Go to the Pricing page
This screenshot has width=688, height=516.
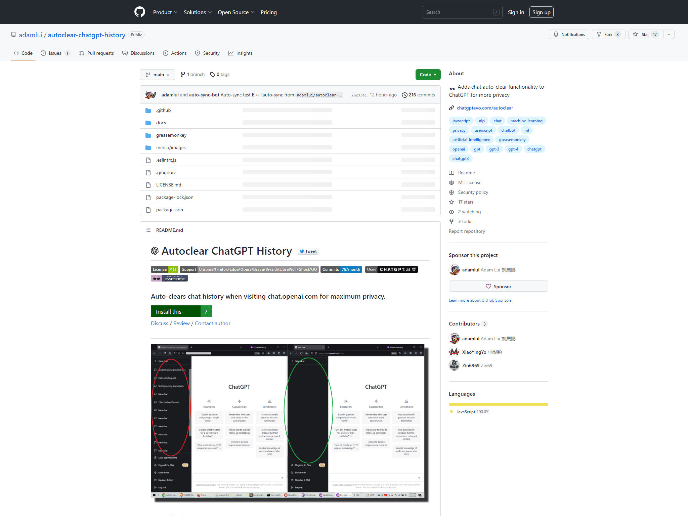268,12
